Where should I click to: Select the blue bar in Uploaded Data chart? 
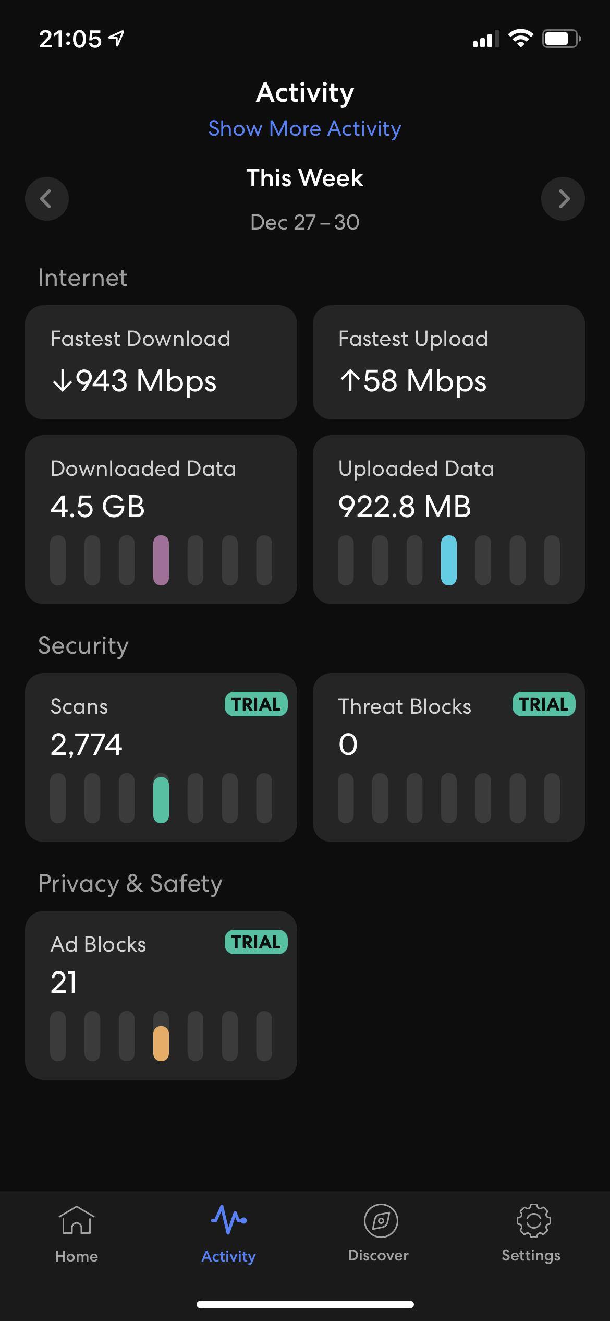click(x=448, y=560)
